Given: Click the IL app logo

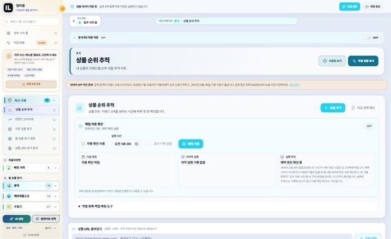Looking at the screenshot, I should 8,8.
